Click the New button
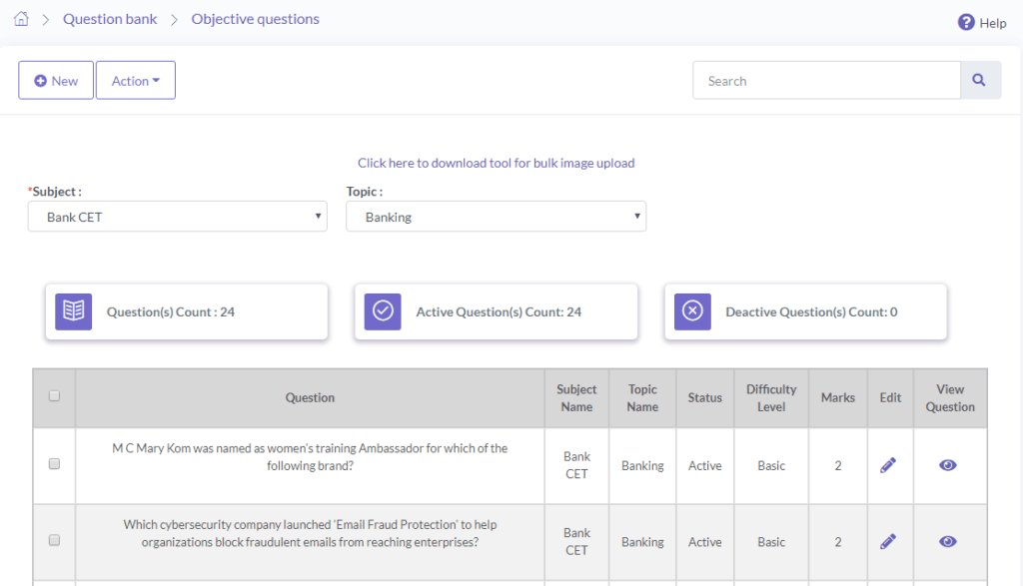 [56, 80]
